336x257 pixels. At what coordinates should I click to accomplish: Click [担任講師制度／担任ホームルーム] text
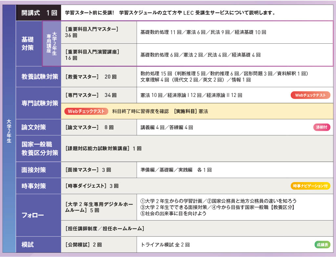[105, 228]
